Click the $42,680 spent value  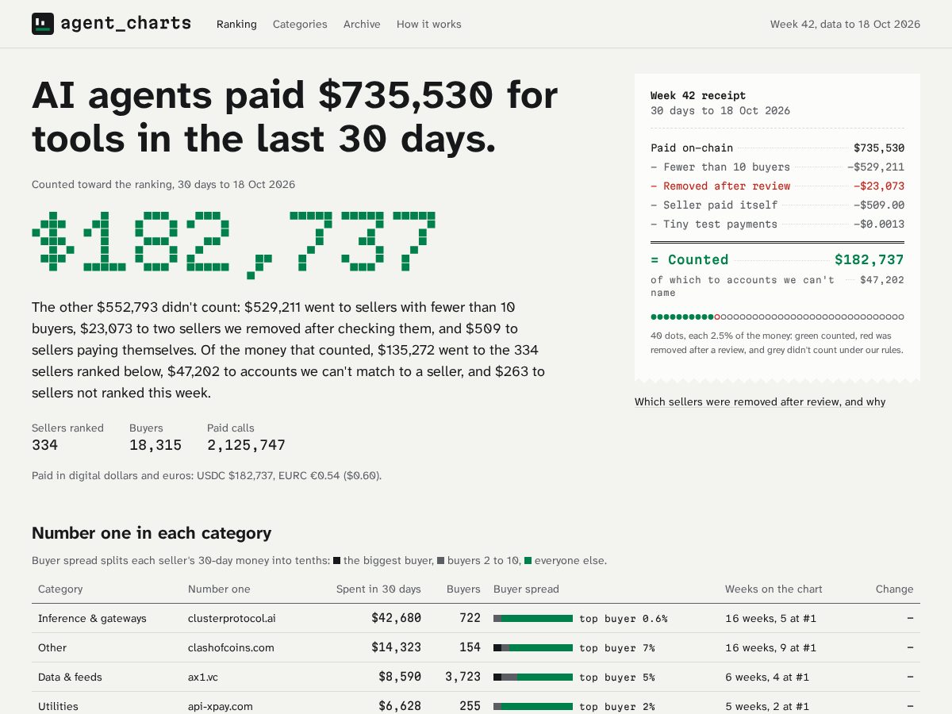[396, 618]
